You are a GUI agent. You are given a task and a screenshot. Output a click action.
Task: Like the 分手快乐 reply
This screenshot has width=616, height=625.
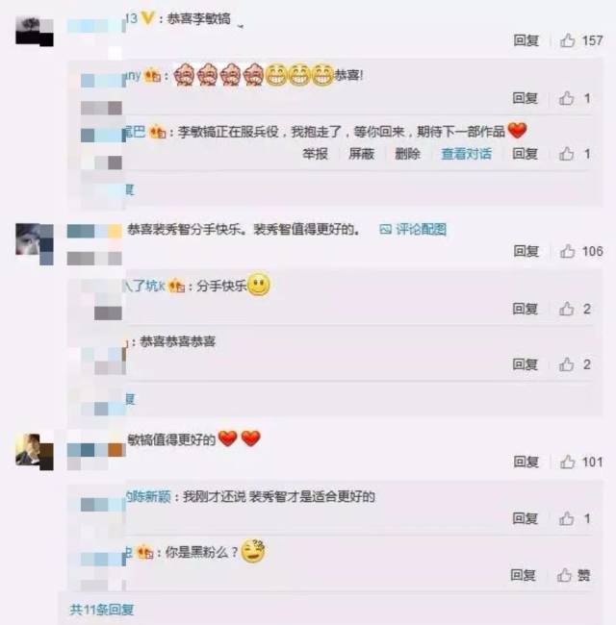566,309
